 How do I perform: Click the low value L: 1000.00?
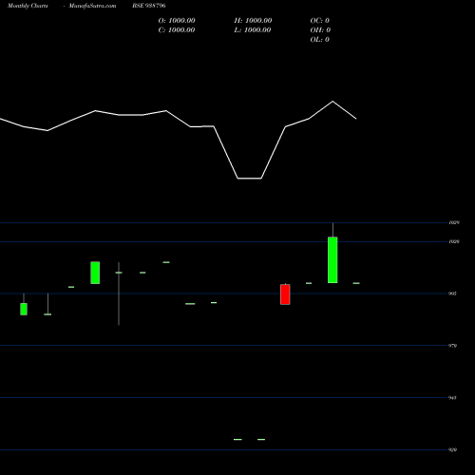(253, 30)
